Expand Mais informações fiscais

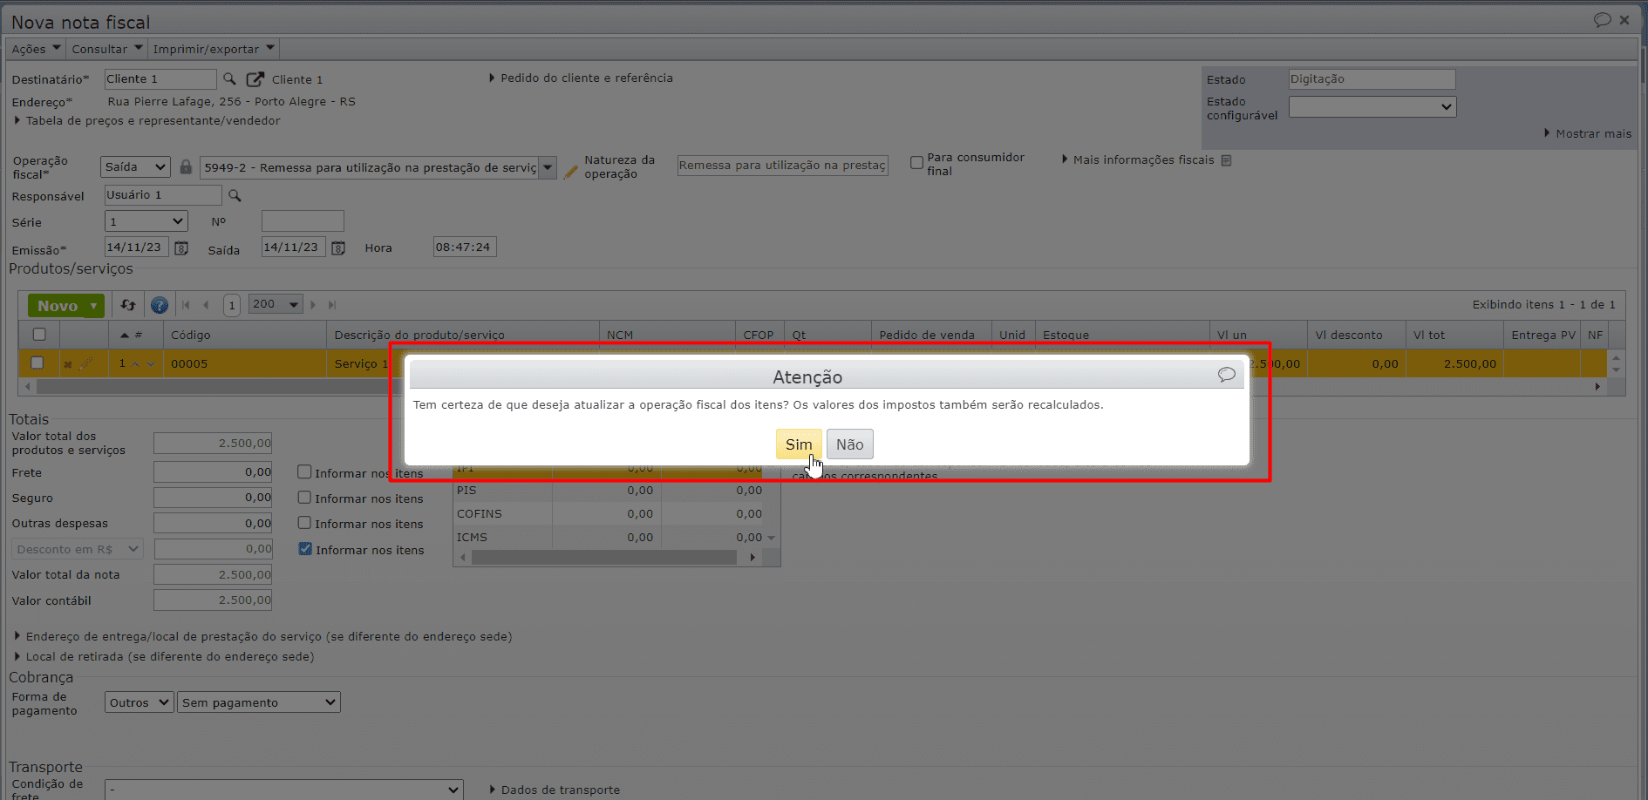pyautogui.click(x=1138, y=160)
